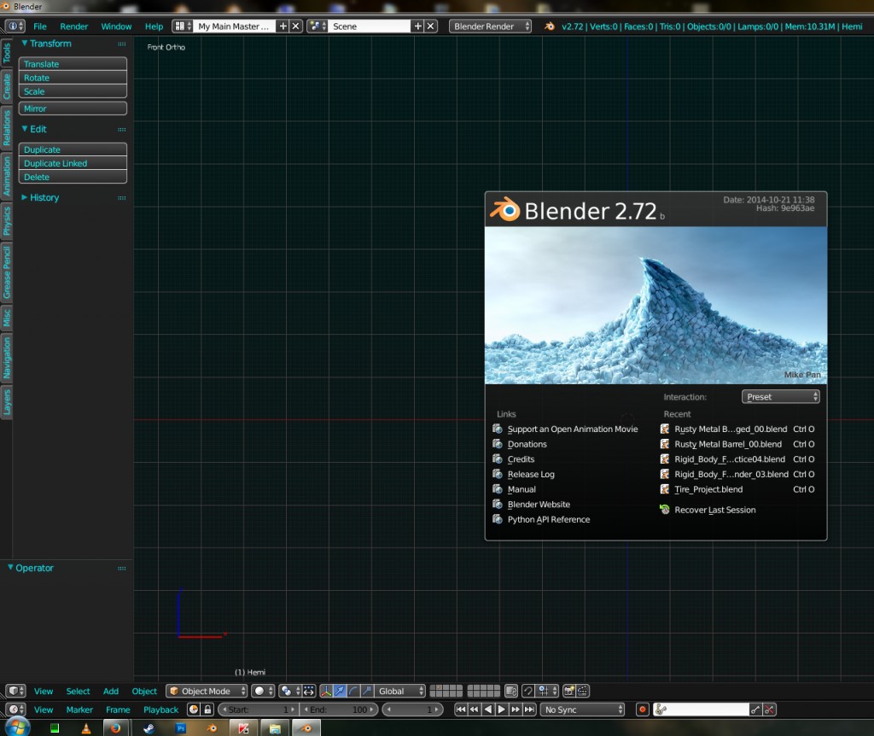Open the No Sync playback dropdown
This screenshot has height=736, width=874.
click(583, 710)
